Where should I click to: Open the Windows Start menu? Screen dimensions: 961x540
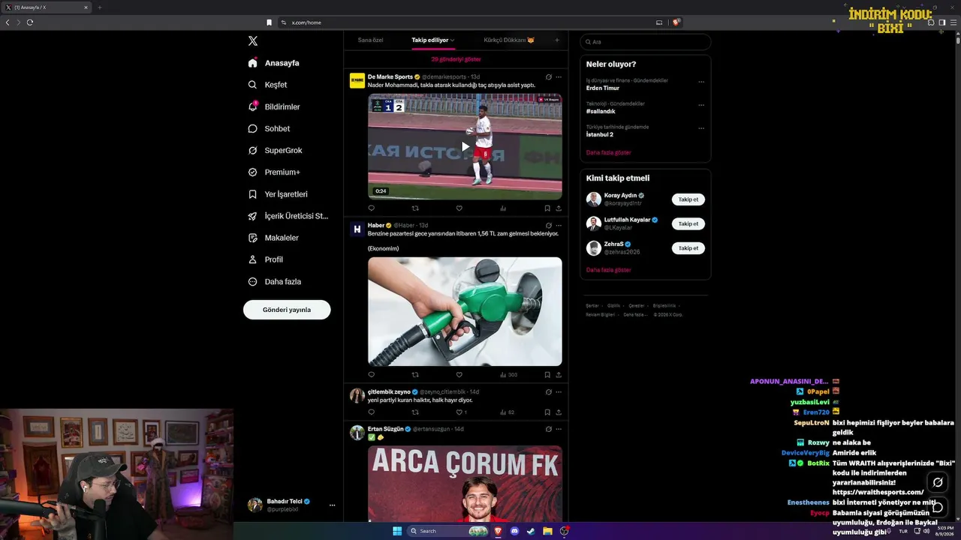tap(397, 531)
